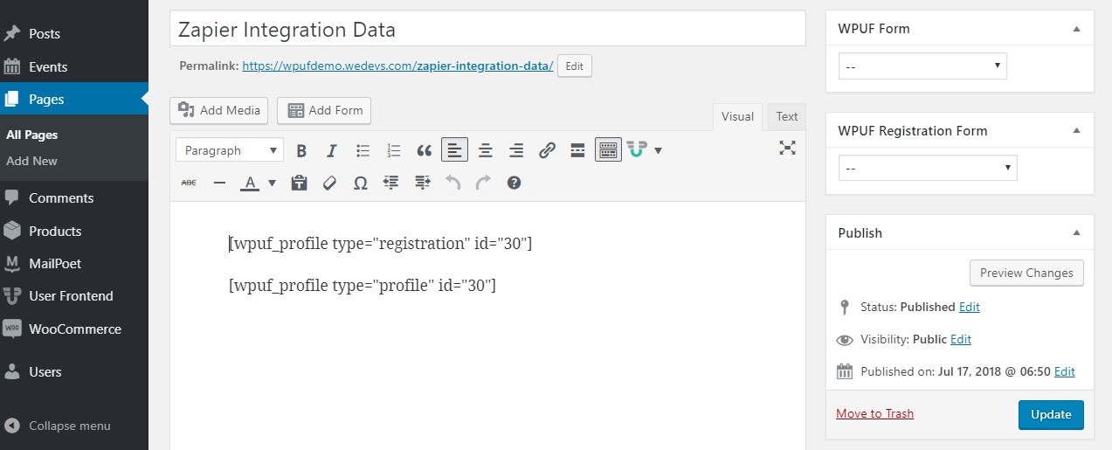Image resolution: width=1112 pixels, height=450 pixels.
Task: Align text center
Action: (x=486, y=150)
